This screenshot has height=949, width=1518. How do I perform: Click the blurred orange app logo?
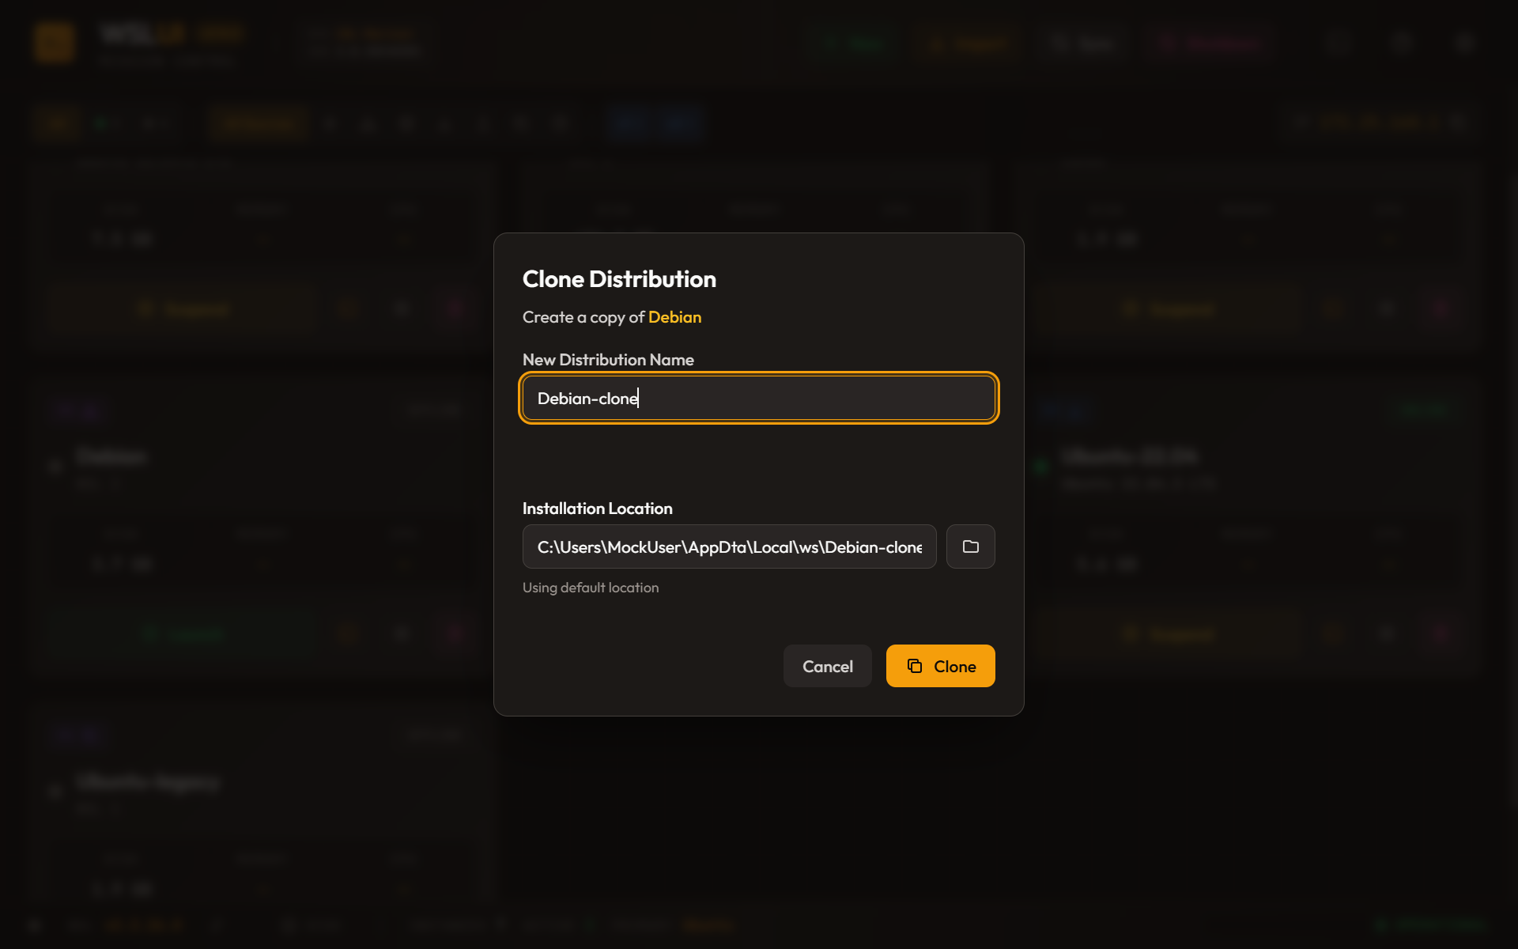(x=55, y=42)
